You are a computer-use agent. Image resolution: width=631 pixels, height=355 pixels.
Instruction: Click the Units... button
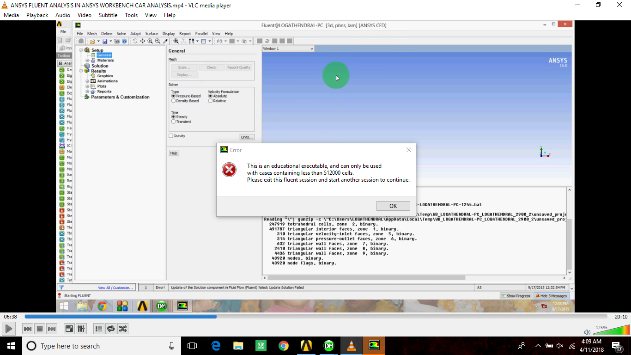247,137
